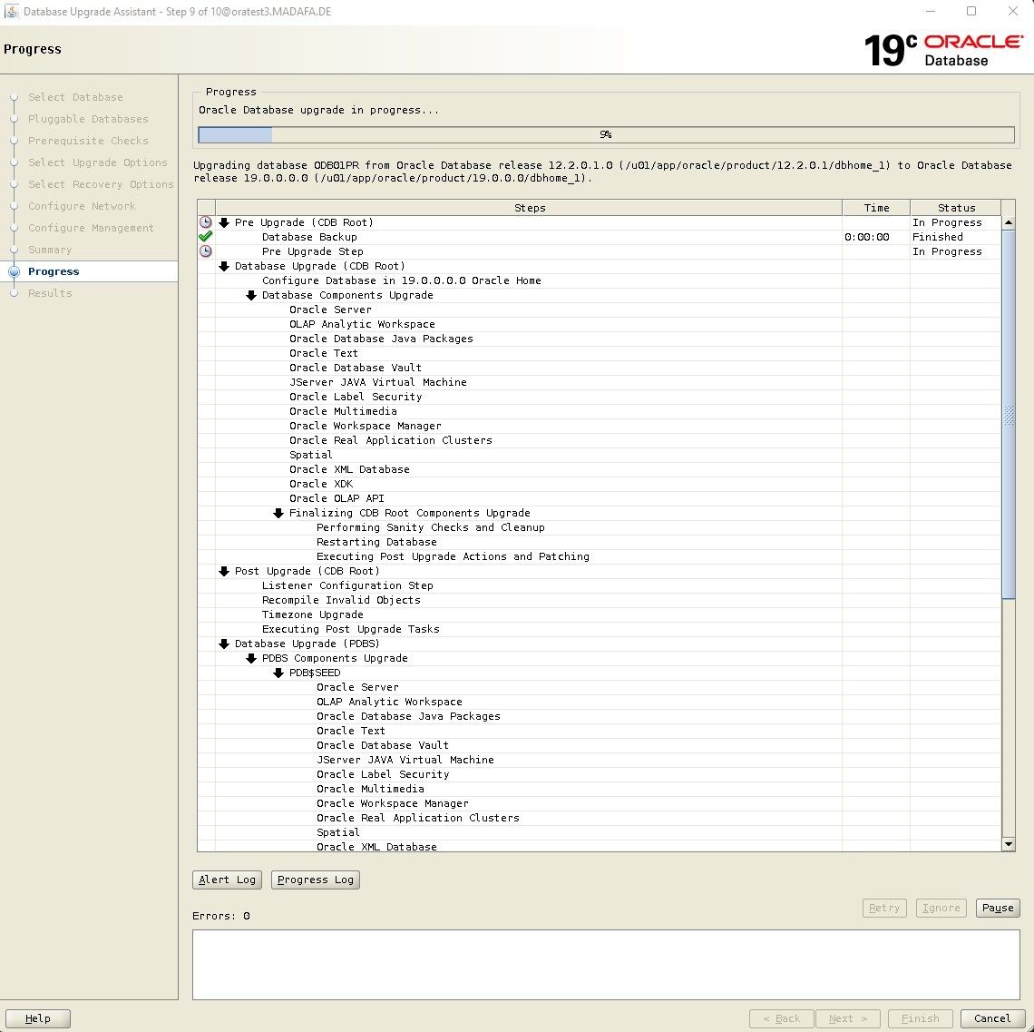Viewport: 1034px width, 1032px height.
Task: Click the Oracle 19c Database logo
Action: (x=943, y=50)
